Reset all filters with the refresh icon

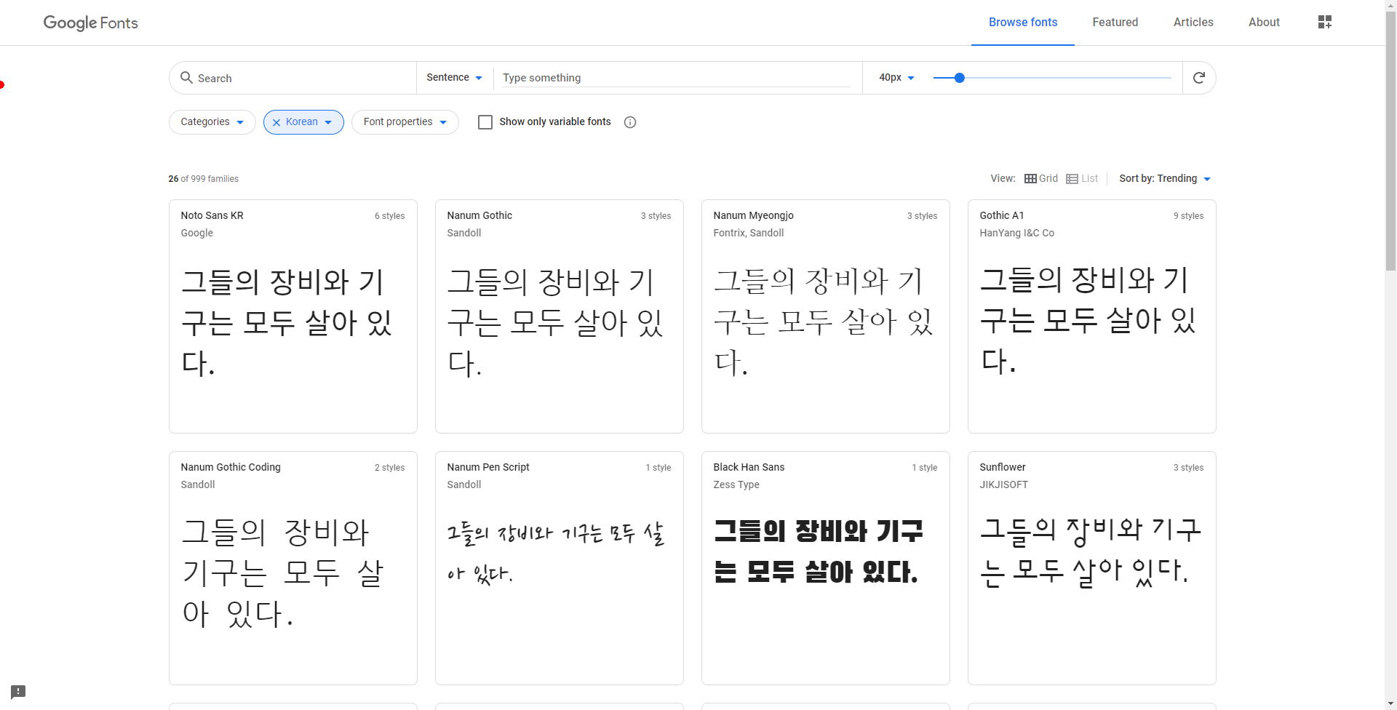pyautogui.click(x=1199, y=77)
